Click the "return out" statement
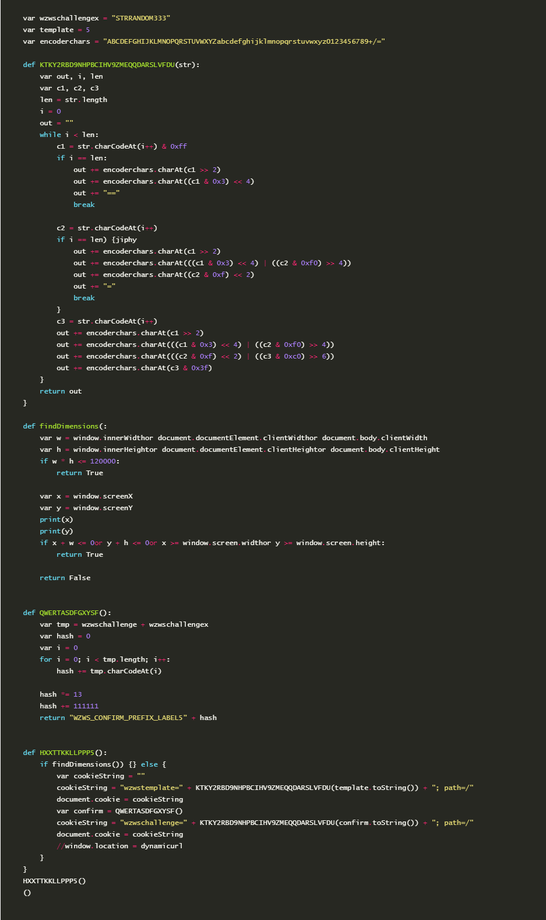 pos(61,391)
